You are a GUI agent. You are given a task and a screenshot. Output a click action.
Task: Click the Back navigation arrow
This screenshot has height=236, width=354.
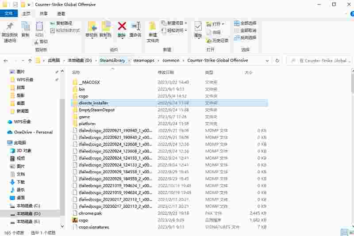pos(6,61)
